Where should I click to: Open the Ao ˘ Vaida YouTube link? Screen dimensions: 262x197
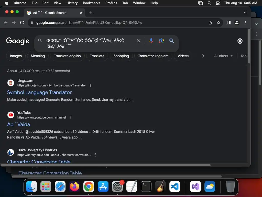(18, 124)
